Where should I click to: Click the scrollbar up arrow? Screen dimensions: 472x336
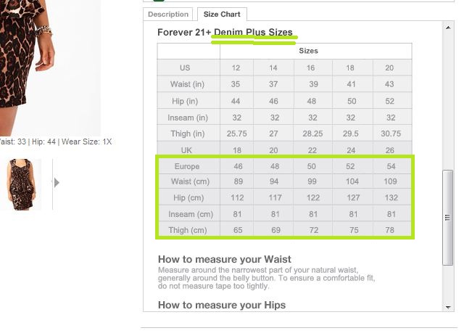coord(448,28)
